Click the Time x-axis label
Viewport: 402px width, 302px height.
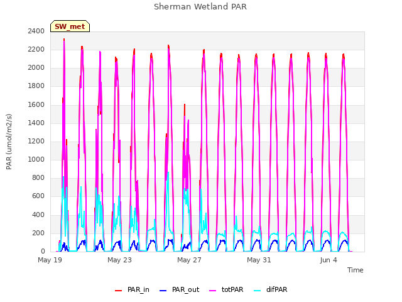pyautogui.click(x=355, y=270)
